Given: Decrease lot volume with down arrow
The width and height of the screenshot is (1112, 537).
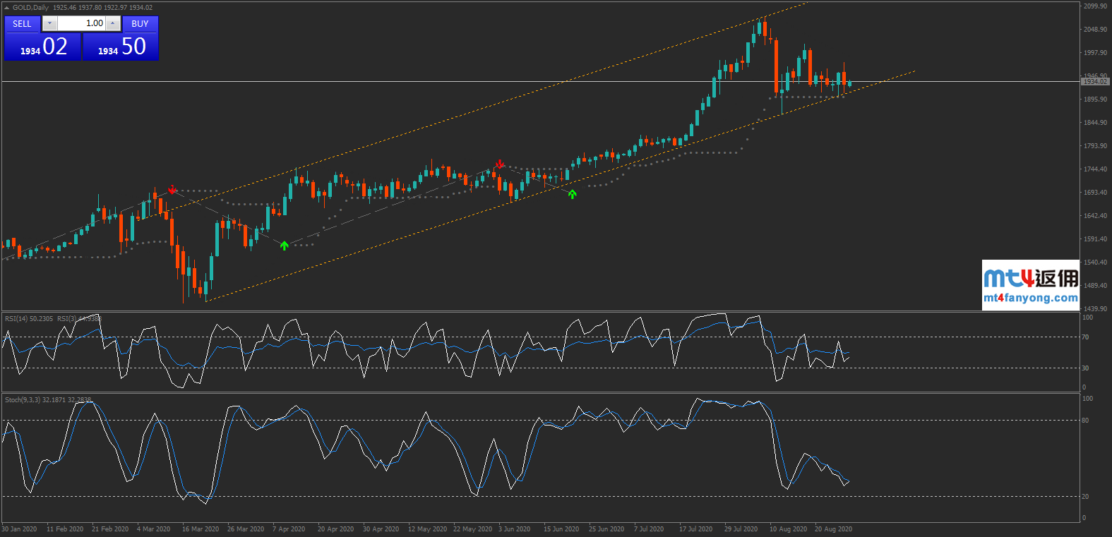Looking at the screenshot, I should click(49, 24).
